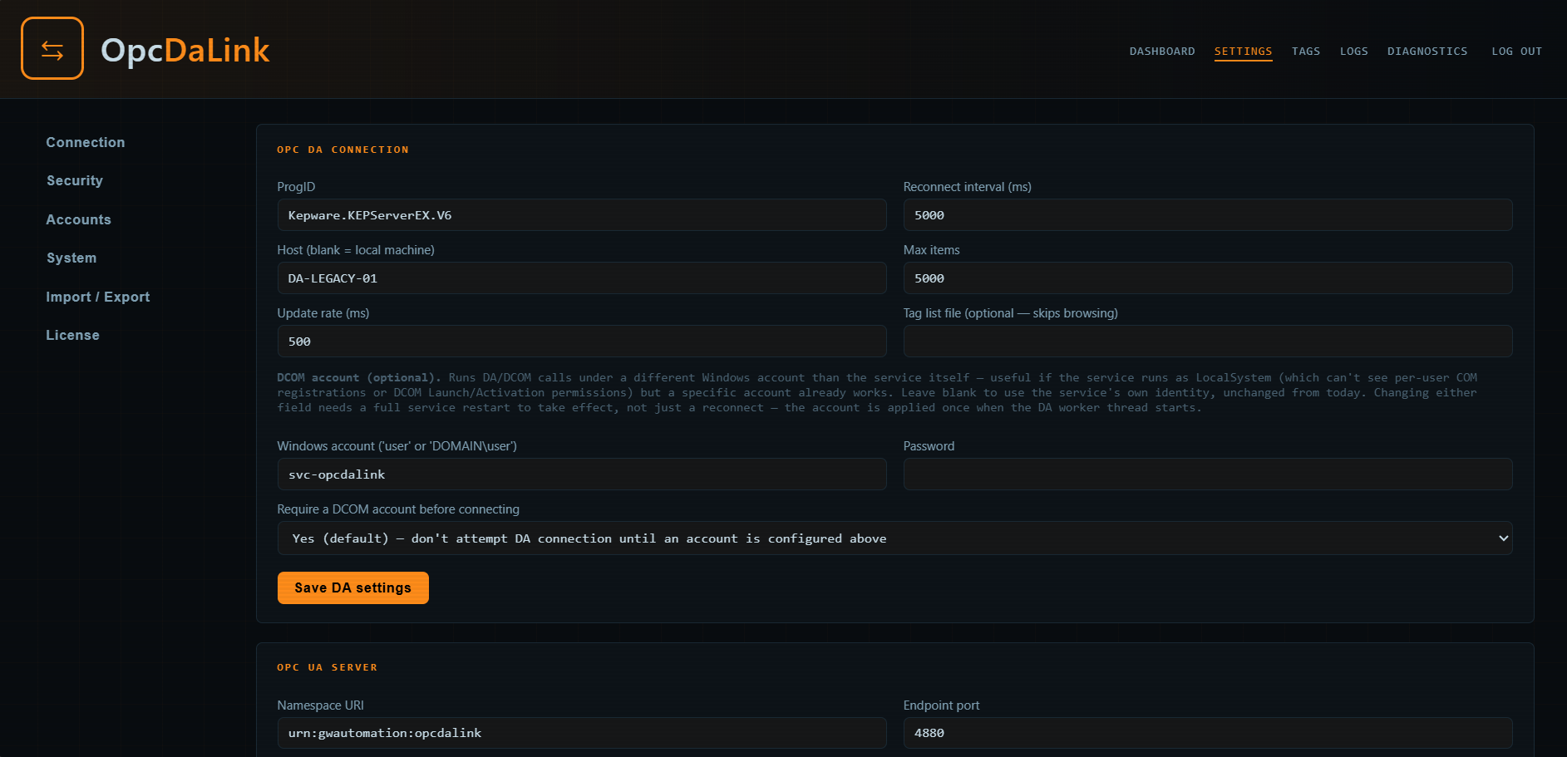Screen dimensions: 1567x757
Task: Click the OpcDaLink logo icon
Action: click(x=52, y=48)
